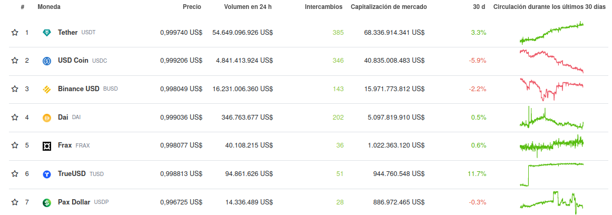Star Binance USD as a favorite
This screenshot has width=612, height=215.
(x=15, y=89)
